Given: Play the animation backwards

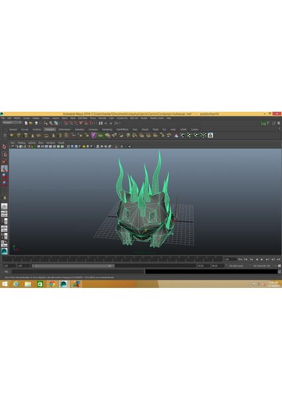Looking at the screenshot, I should click(257, 259).
